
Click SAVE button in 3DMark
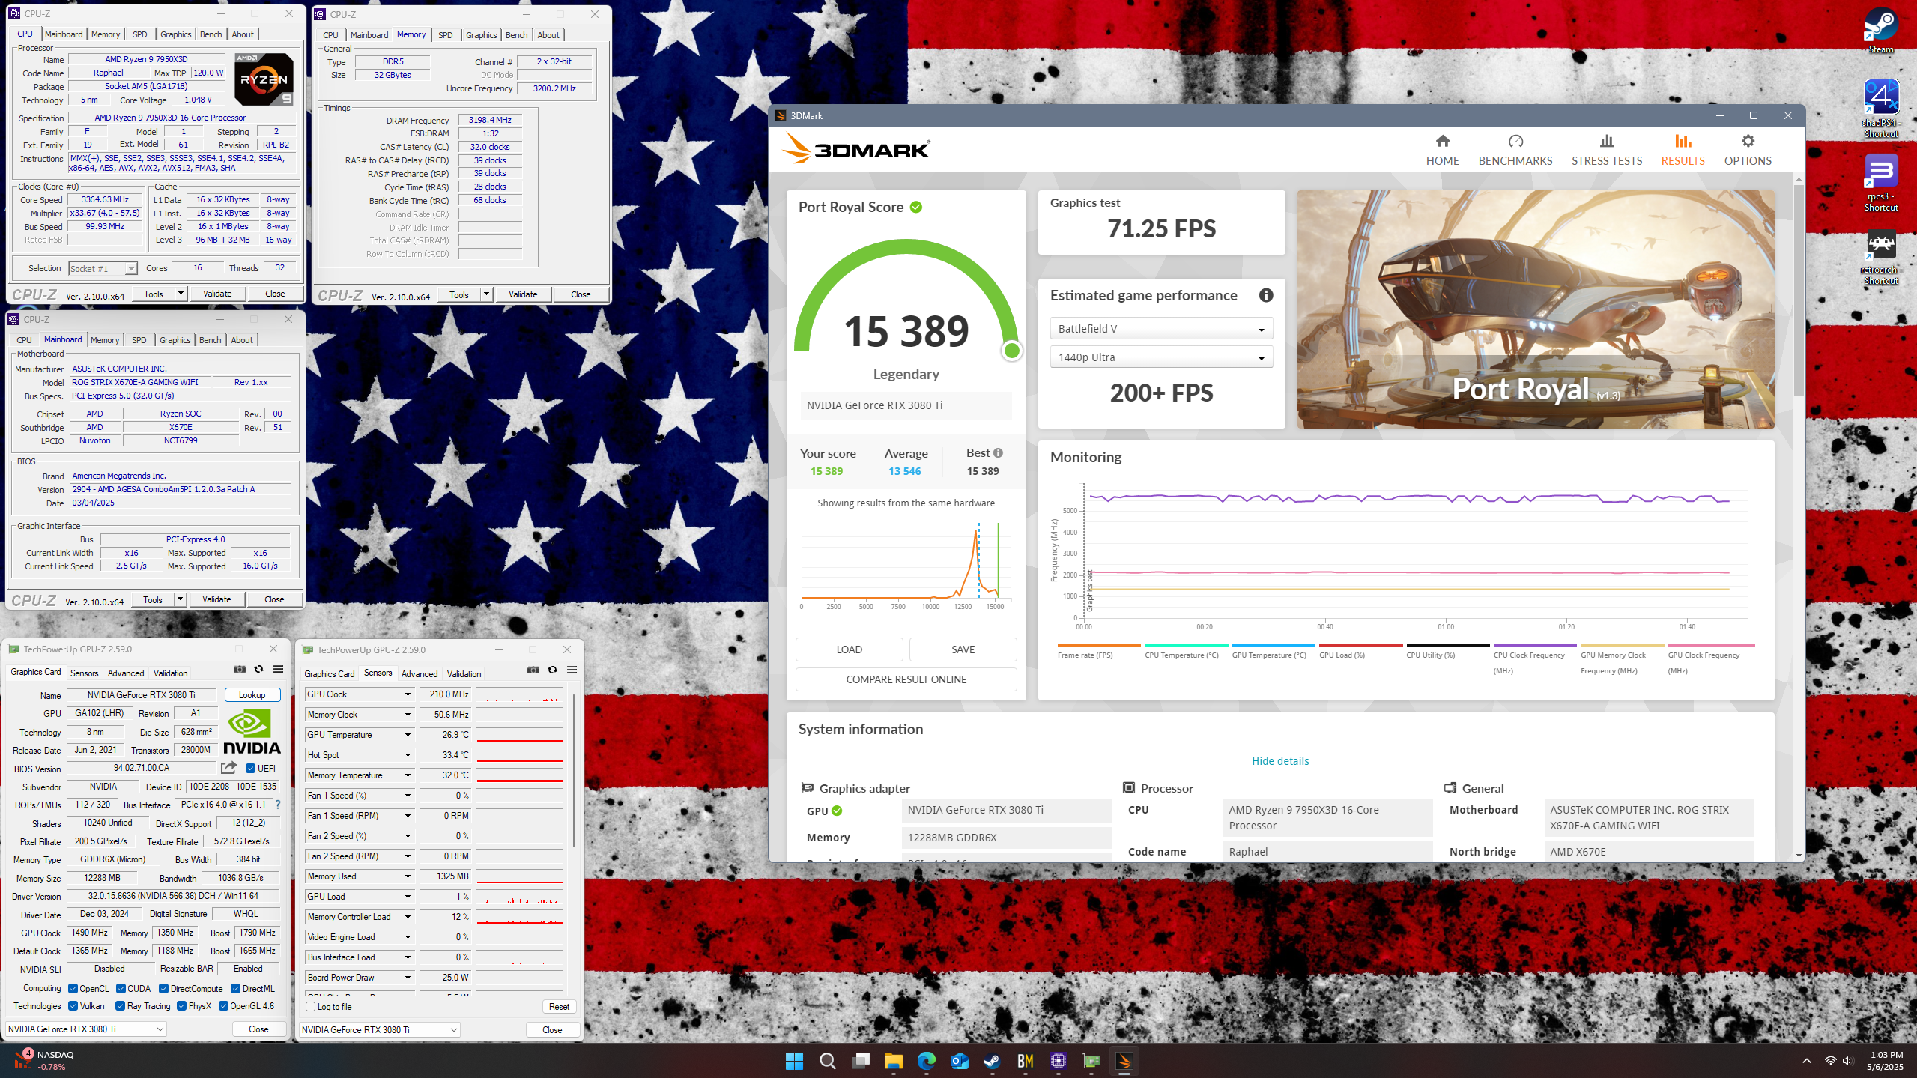click(963, 649)
